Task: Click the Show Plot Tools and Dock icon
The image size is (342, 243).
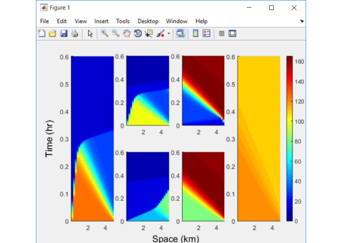Action: (x=232, y=33)
